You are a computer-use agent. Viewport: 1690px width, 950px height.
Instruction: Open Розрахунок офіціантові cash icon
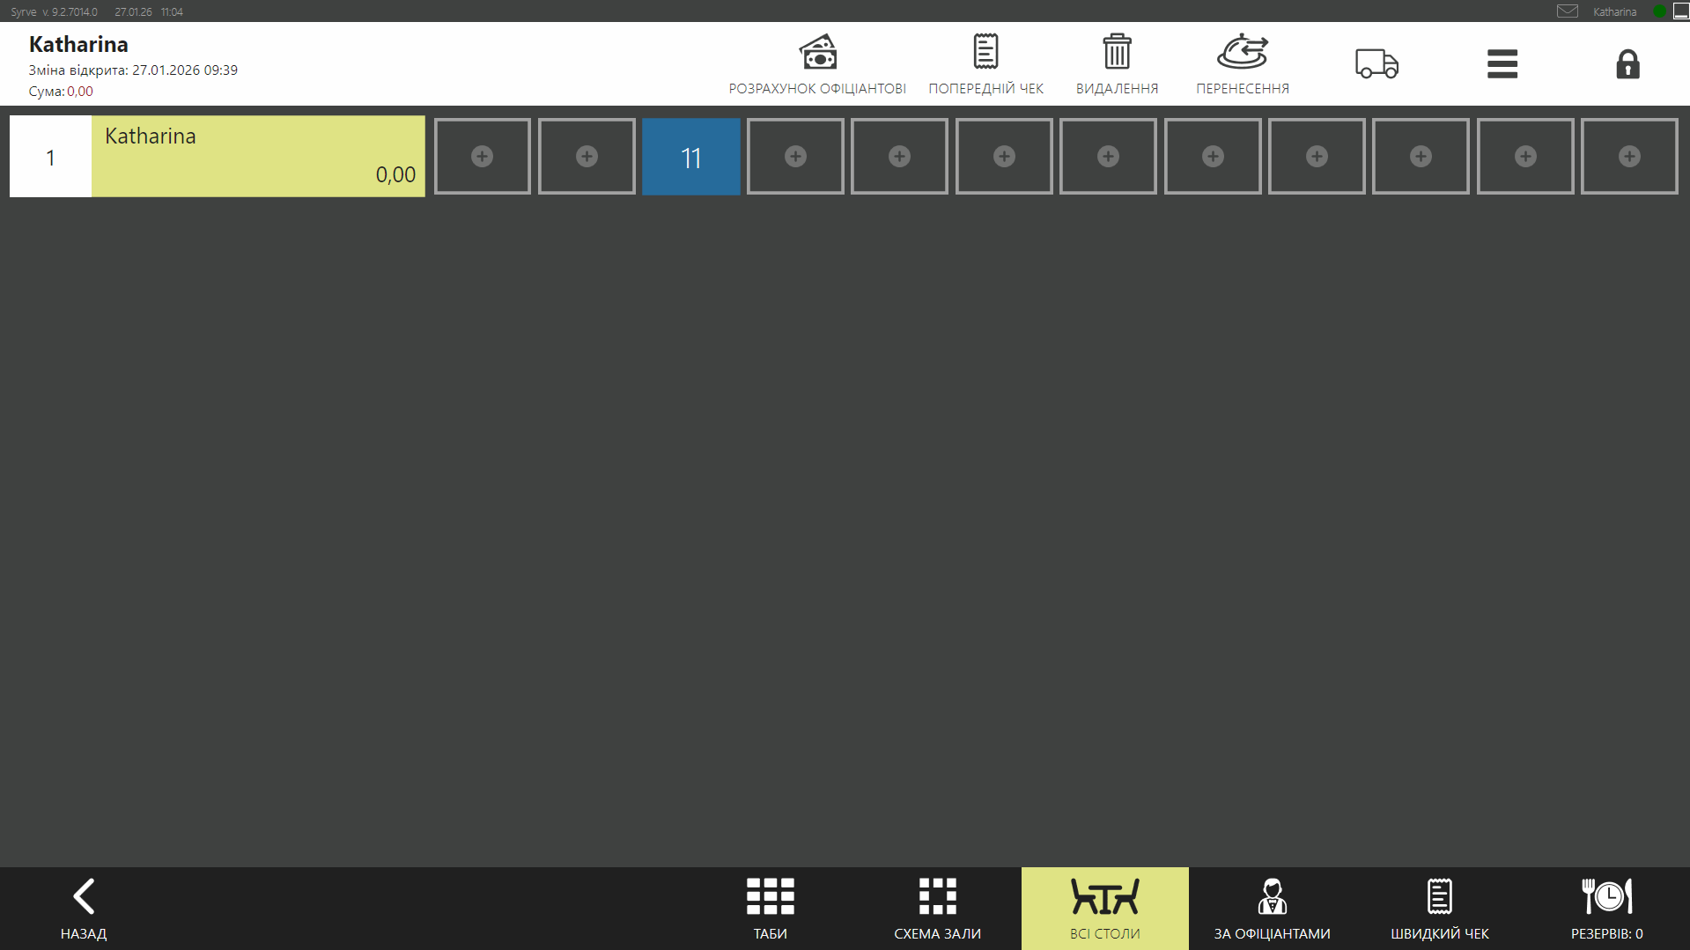[x=817, y=53]
